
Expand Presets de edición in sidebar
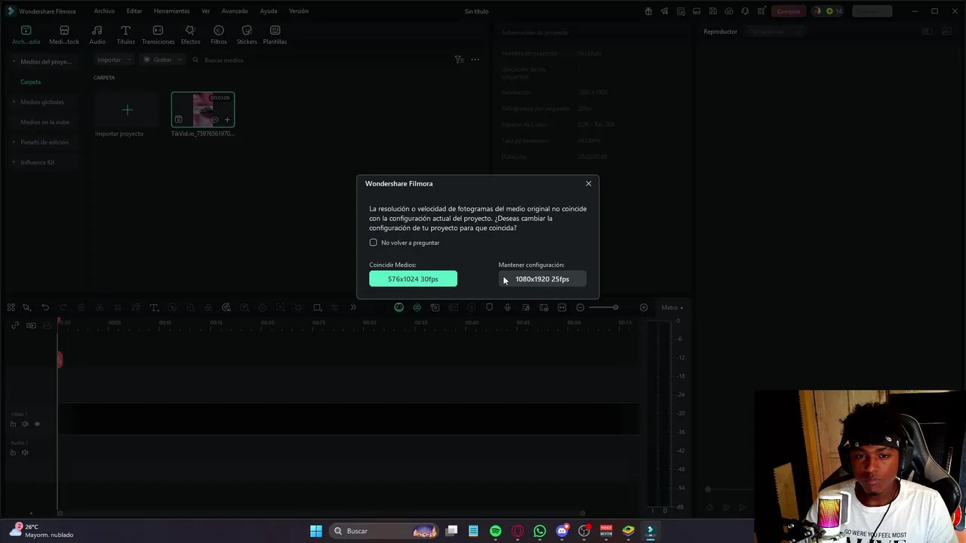[x=14, y=142]
